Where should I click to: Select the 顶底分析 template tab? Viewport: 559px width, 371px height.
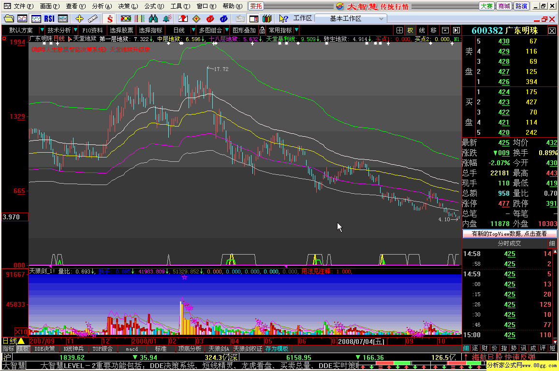[190, 349]
